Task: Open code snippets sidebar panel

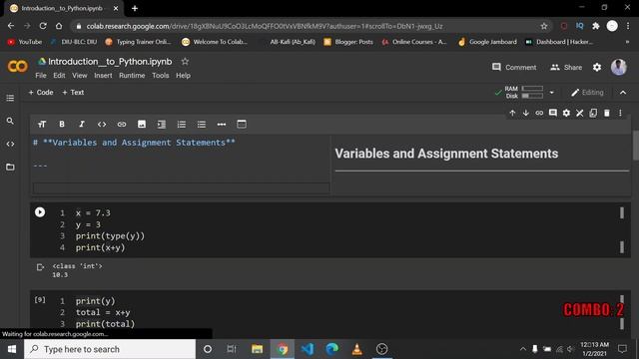Action: [x=10, y=144]
